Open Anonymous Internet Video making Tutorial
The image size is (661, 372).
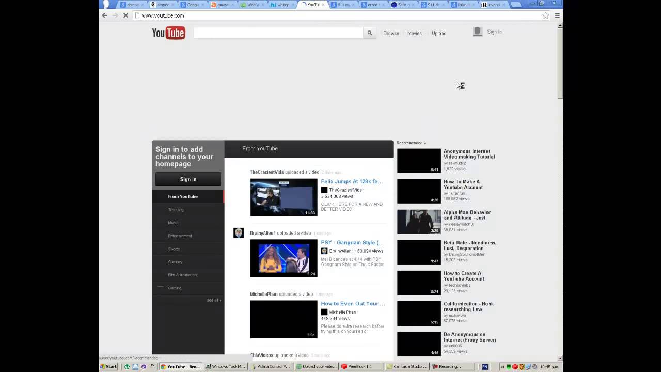click(469, 154)
